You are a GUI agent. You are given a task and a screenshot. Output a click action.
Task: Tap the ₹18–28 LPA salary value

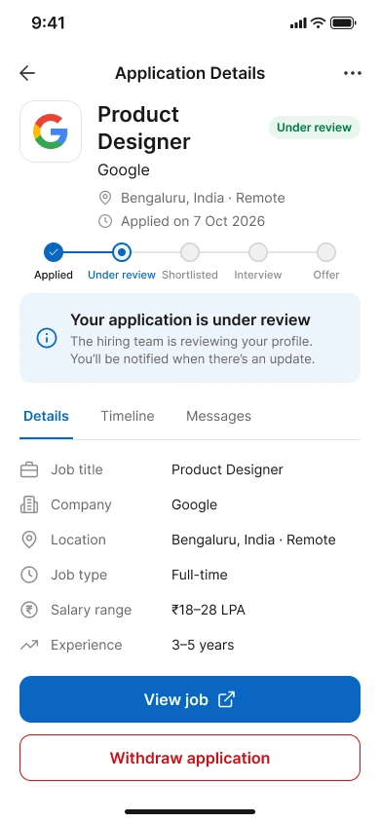[x=209, y=611]
